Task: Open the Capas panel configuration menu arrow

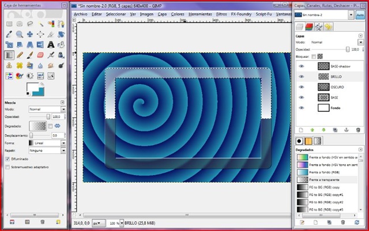Action: click(360, 36)
